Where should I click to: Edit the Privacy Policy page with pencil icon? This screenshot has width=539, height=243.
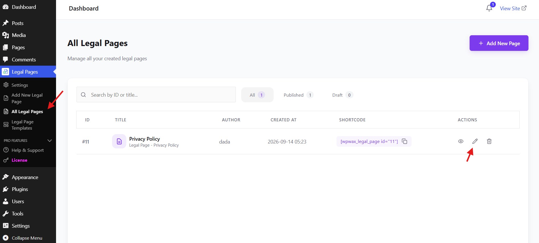(475, 141)
